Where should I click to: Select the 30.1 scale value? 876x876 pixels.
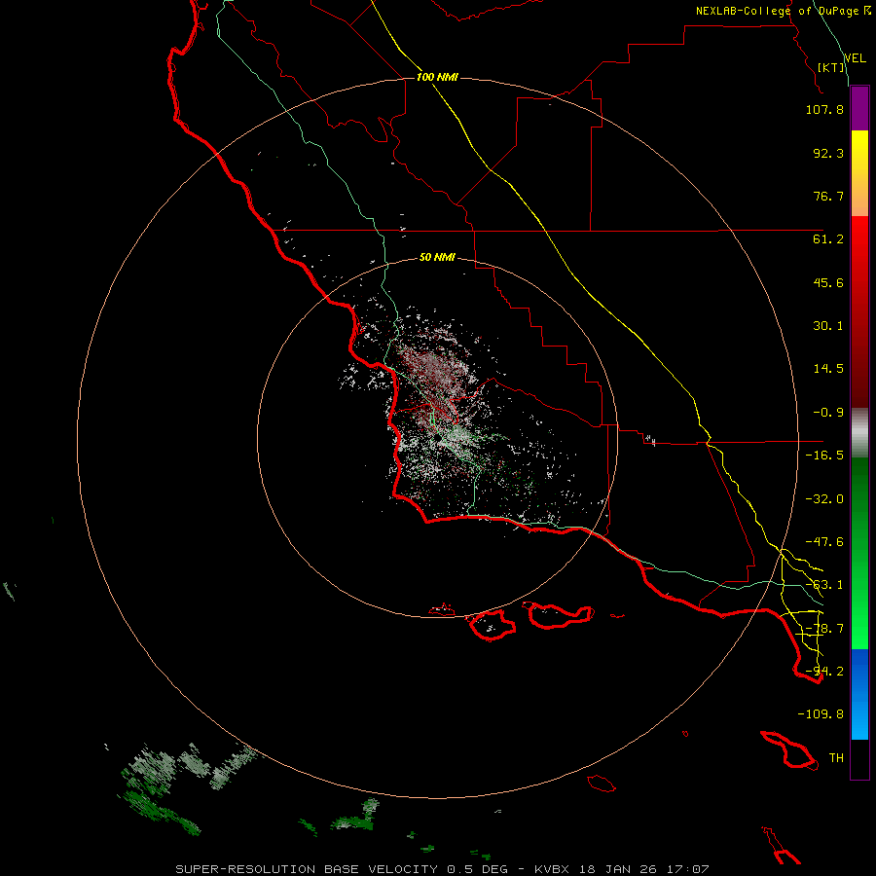828,326
